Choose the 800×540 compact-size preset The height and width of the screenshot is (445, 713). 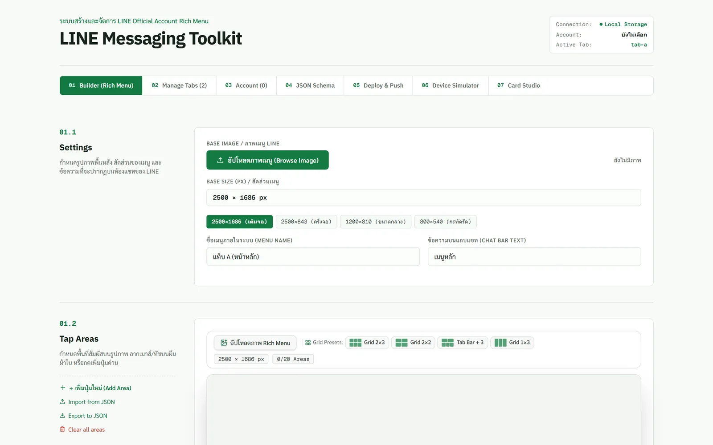click(446, 222)
